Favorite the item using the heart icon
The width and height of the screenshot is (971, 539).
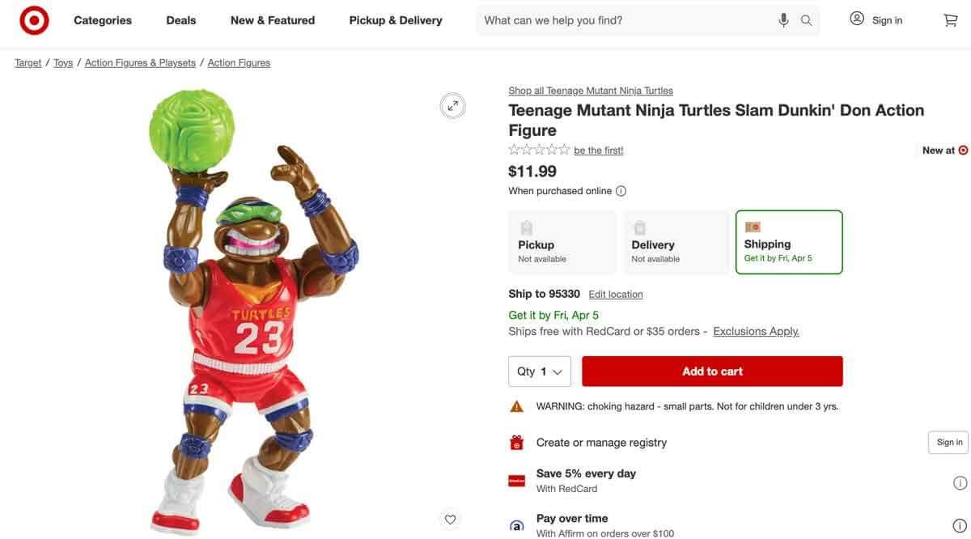point(448,518)
